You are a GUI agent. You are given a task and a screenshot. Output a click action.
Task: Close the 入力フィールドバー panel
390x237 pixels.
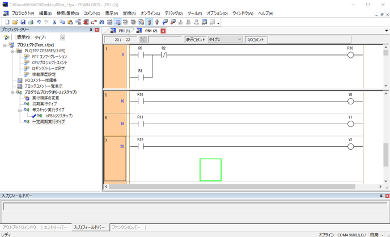pos(387,196)
